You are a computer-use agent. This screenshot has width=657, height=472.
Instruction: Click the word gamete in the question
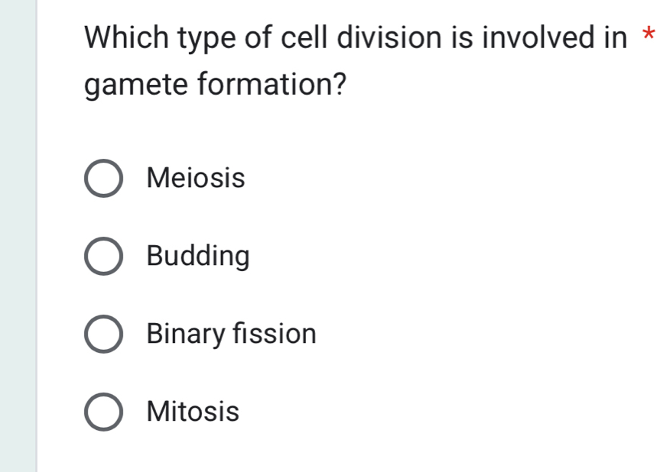click(135, 84)
